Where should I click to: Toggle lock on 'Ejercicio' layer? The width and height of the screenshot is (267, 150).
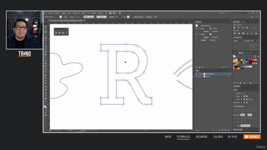click(x=199, y=76)
